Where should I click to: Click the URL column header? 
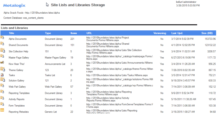click(89, 33)
